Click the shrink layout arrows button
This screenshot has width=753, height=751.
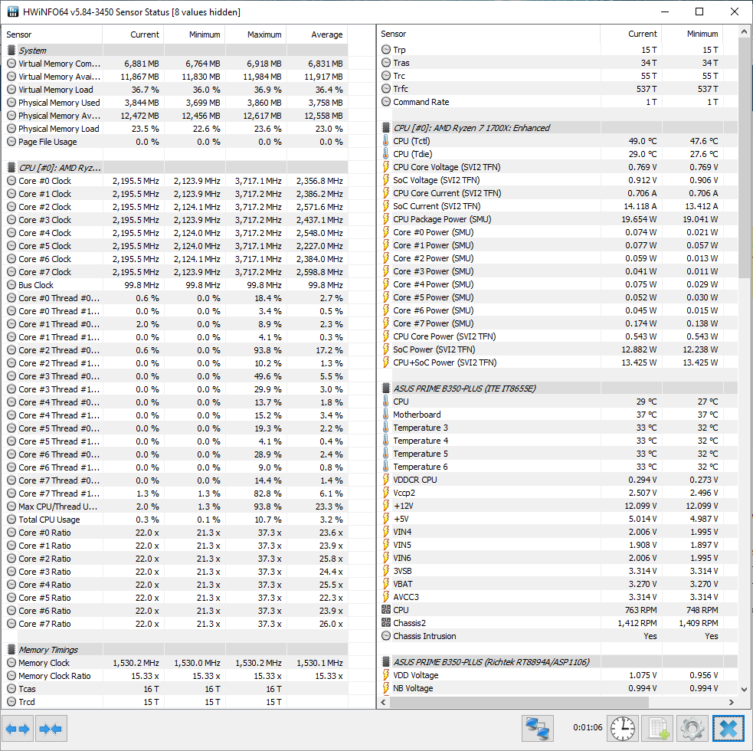click(51, 729)
